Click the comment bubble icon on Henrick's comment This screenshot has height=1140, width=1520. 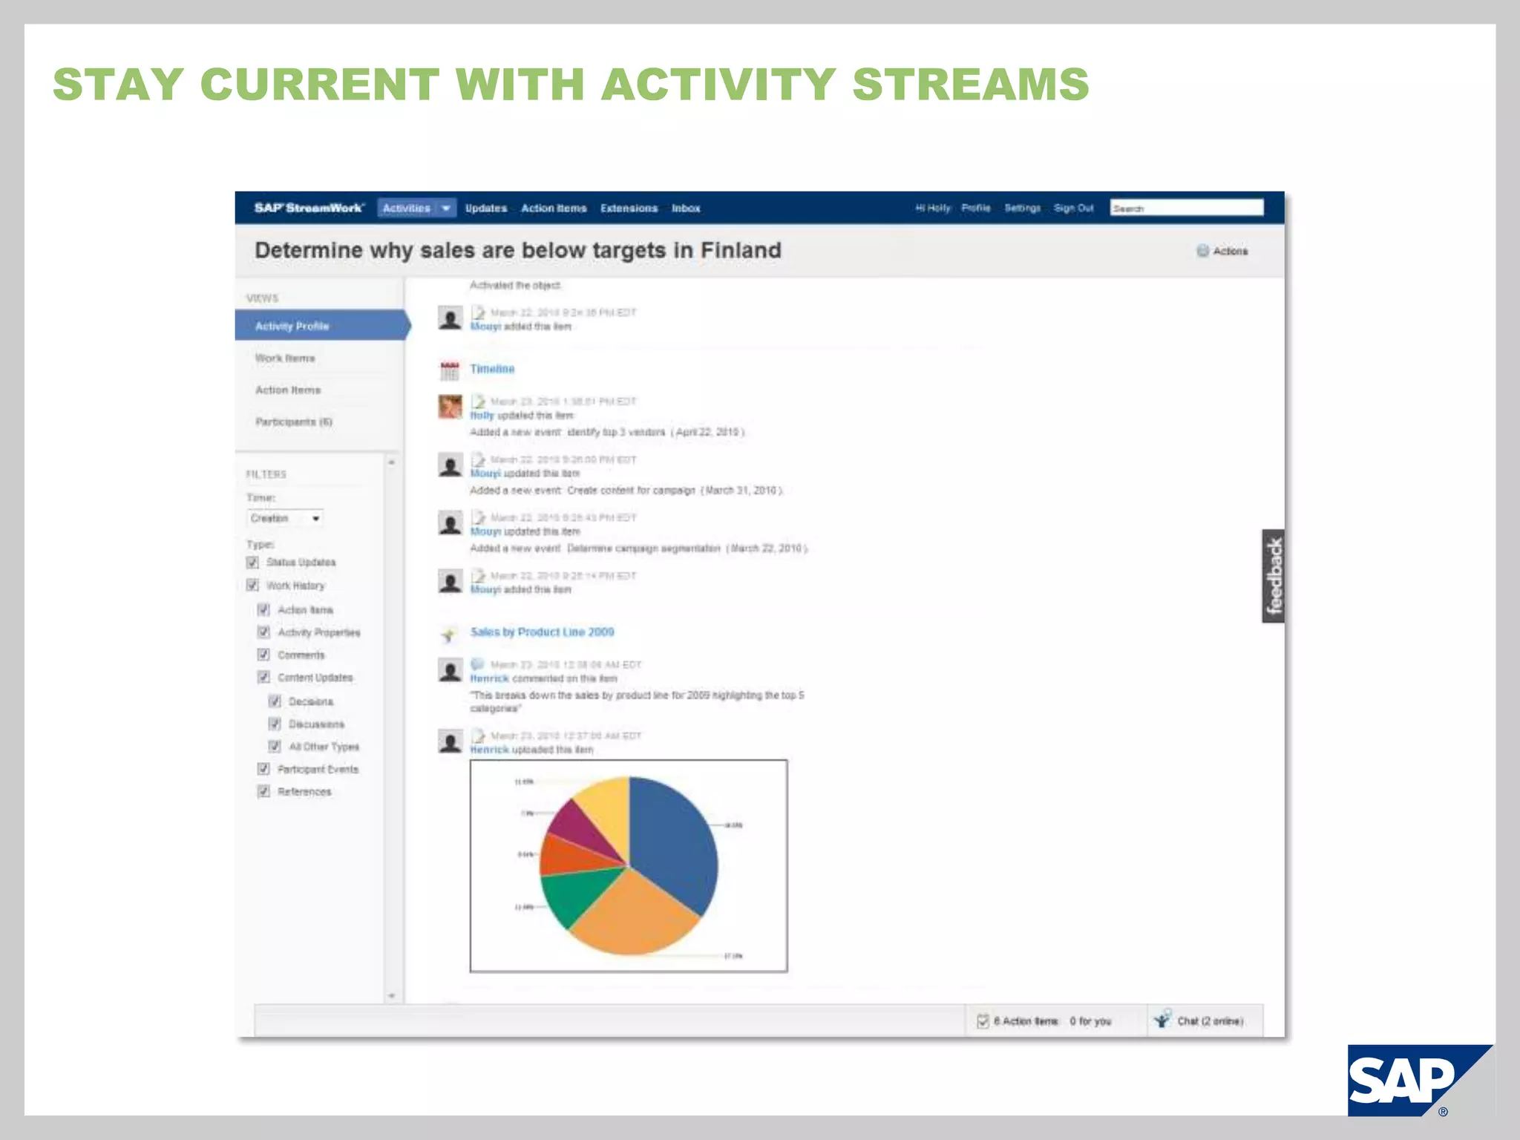click(x=477, y=664)
